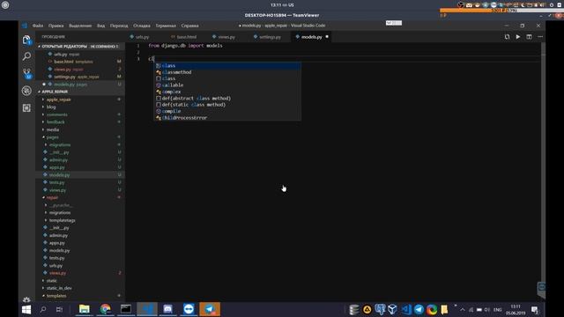Viewport: 564px width, 317px height.
Task: Open the Вид menu
Action: click(101, 26)
